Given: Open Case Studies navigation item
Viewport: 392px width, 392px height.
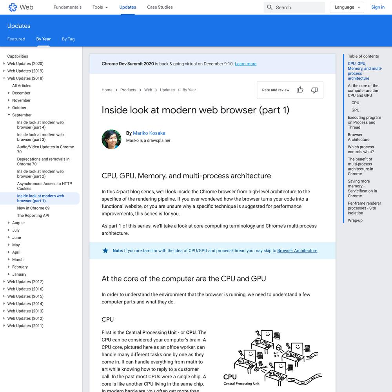Looking at the screenshot, I should pyautogui.click(x=160, y=7).
